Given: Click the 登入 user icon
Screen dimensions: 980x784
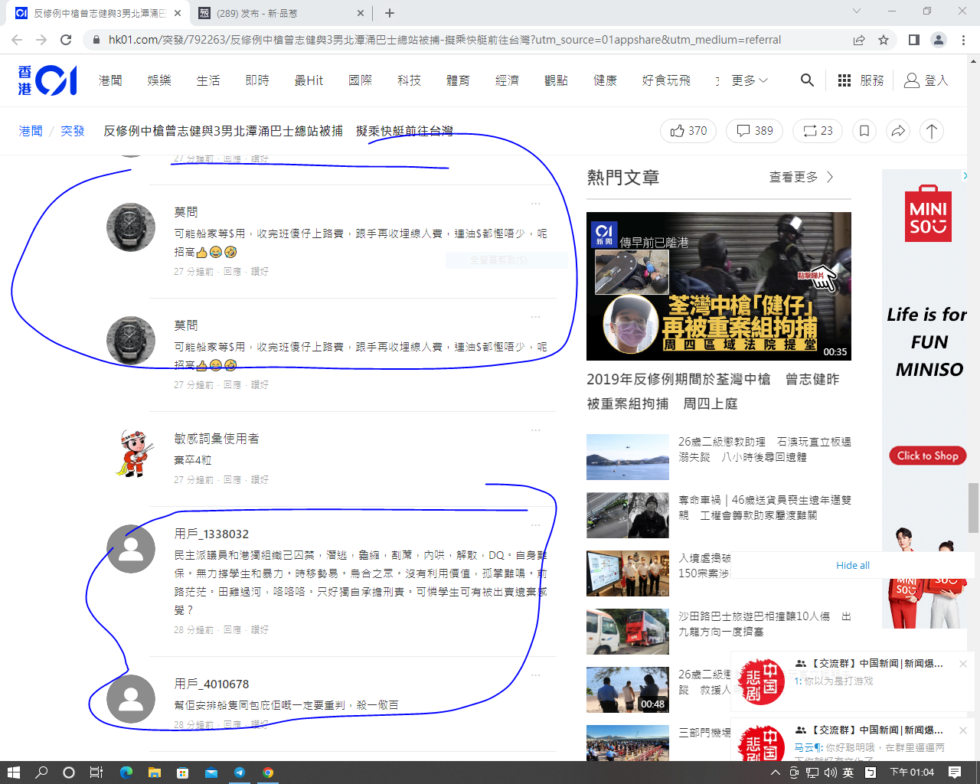Looking at the screenshot, I should 912,80.
